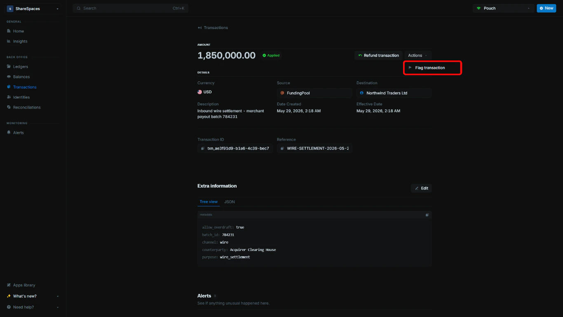Select the counterparty: Acquirer Clearing House row
The image size is (563, 317).
[239, 250]
